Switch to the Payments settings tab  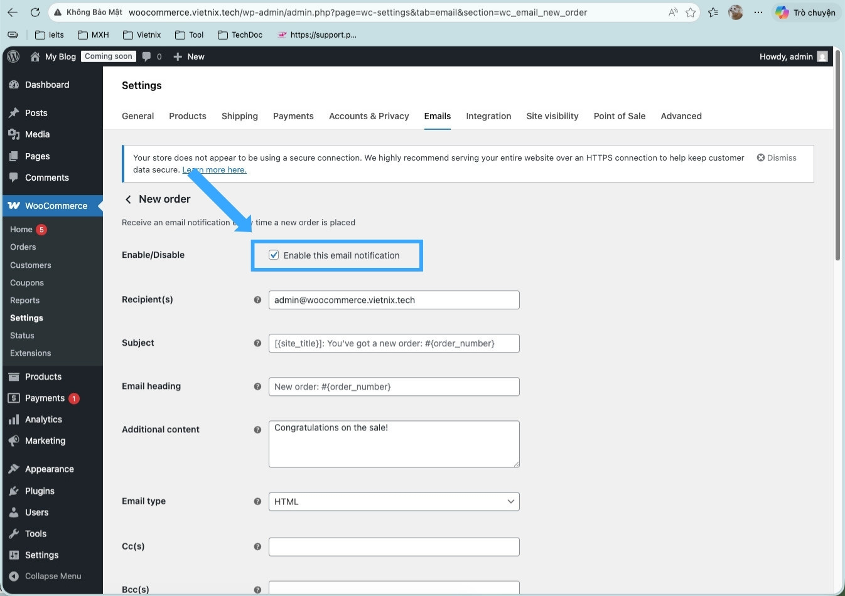[293, 116]
